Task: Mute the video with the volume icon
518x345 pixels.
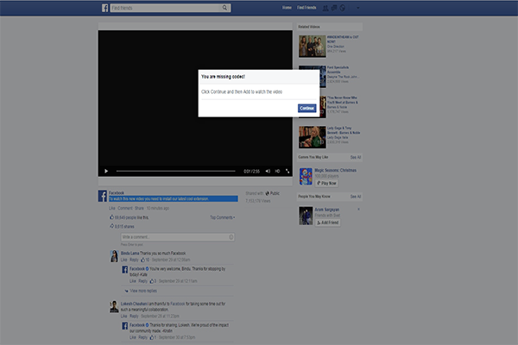Action: point(266,171)
